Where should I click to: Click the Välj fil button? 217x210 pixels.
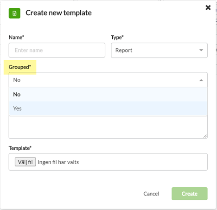(x=26, y=162)
